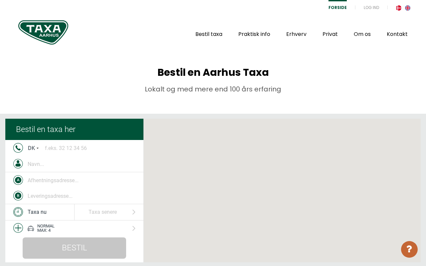Click the NORMAL MAX: 4 vehicle text
The height and width of the screenshot is (266, 426).
(46, 228)
